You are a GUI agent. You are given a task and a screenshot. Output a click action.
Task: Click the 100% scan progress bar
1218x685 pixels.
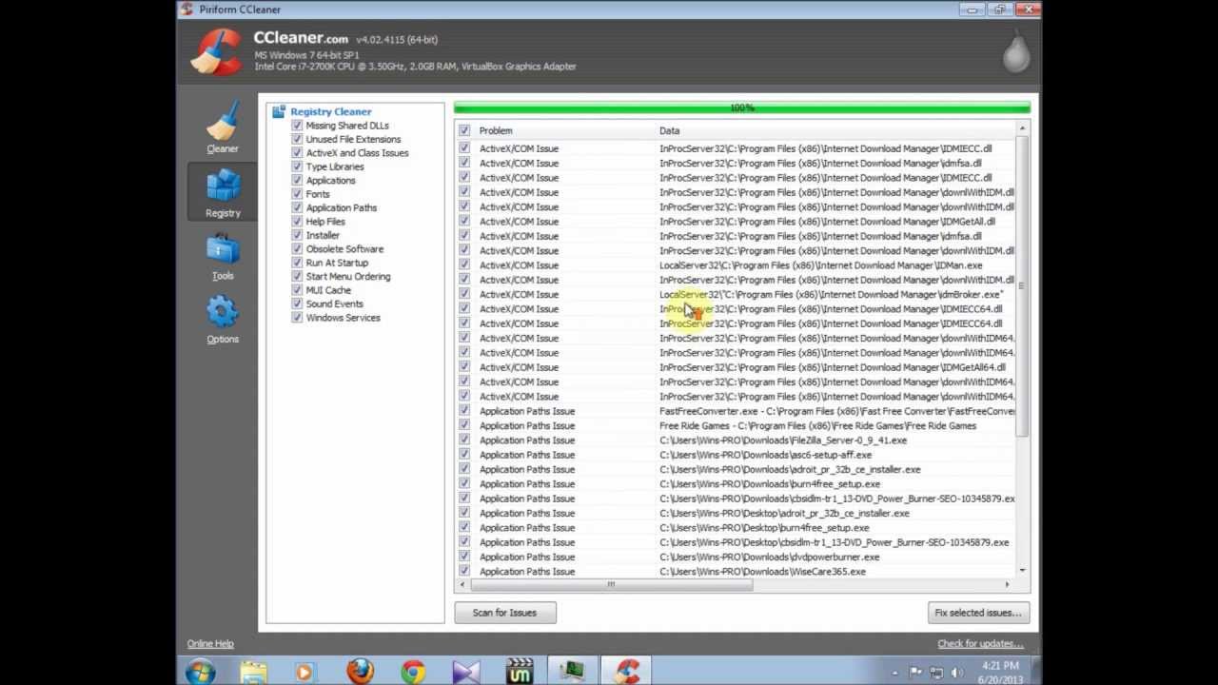[742, 108]
